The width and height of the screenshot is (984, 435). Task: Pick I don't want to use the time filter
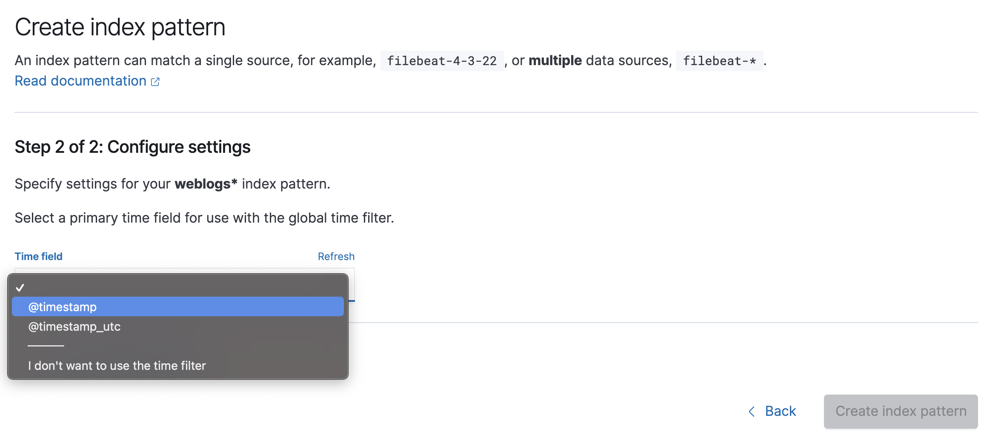pos(178,366)
